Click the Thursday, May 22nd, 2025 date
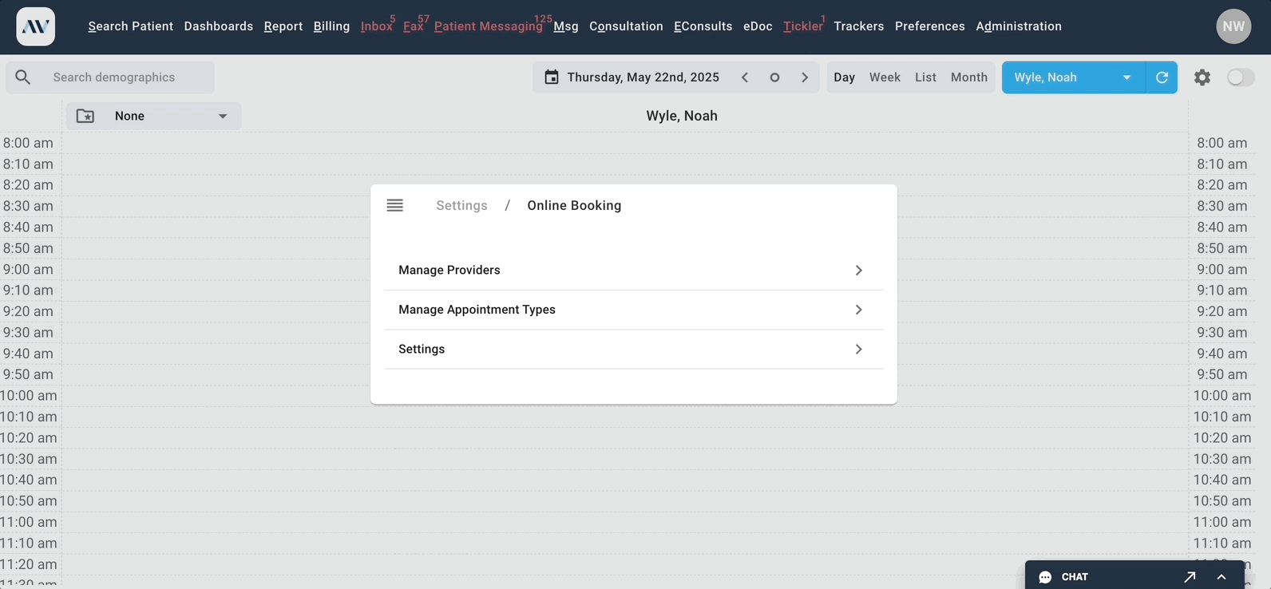1271x589 pixels. click(x=643, y=77)
